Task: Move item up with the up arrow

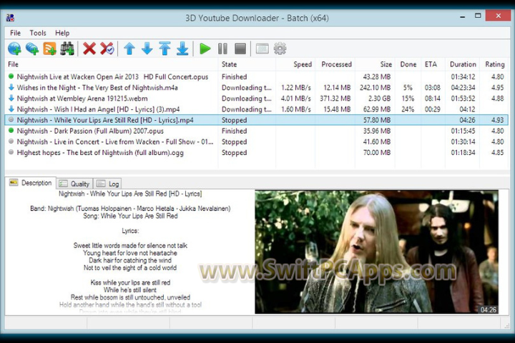Action: (x=129, y=49)
